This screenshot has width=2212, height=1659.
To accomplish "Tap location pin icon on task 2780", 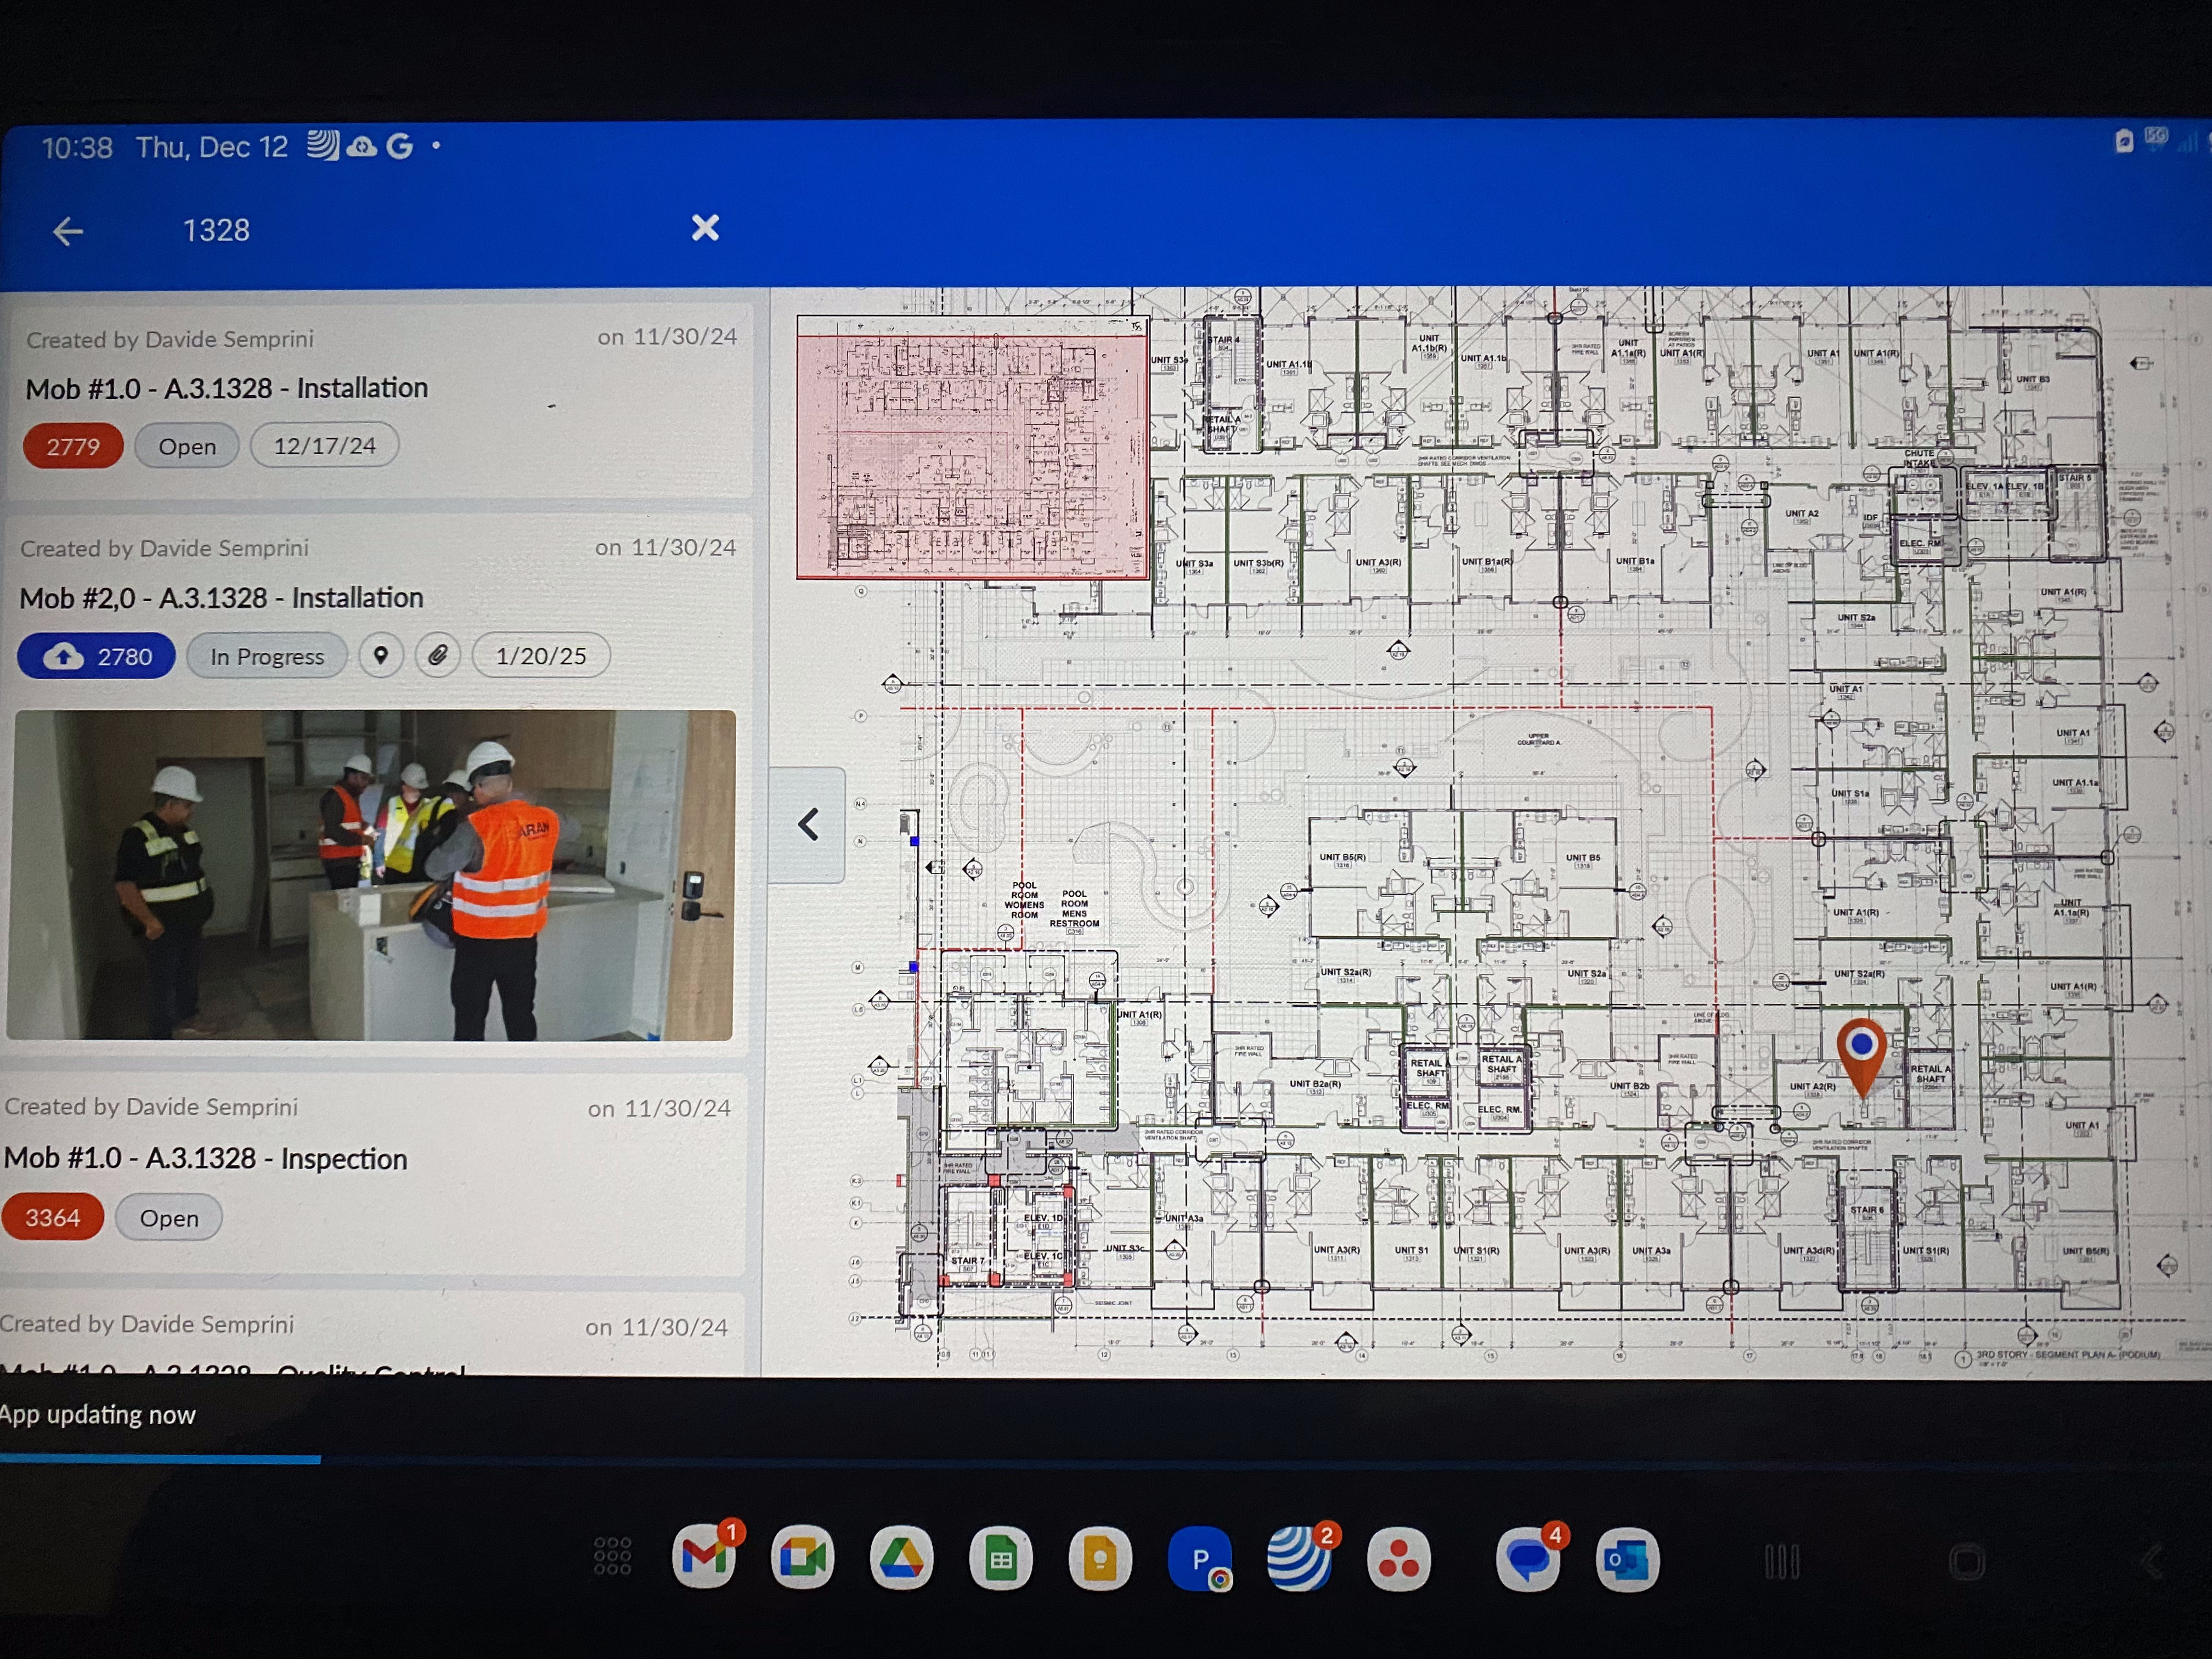I will (x=381, y=656).
